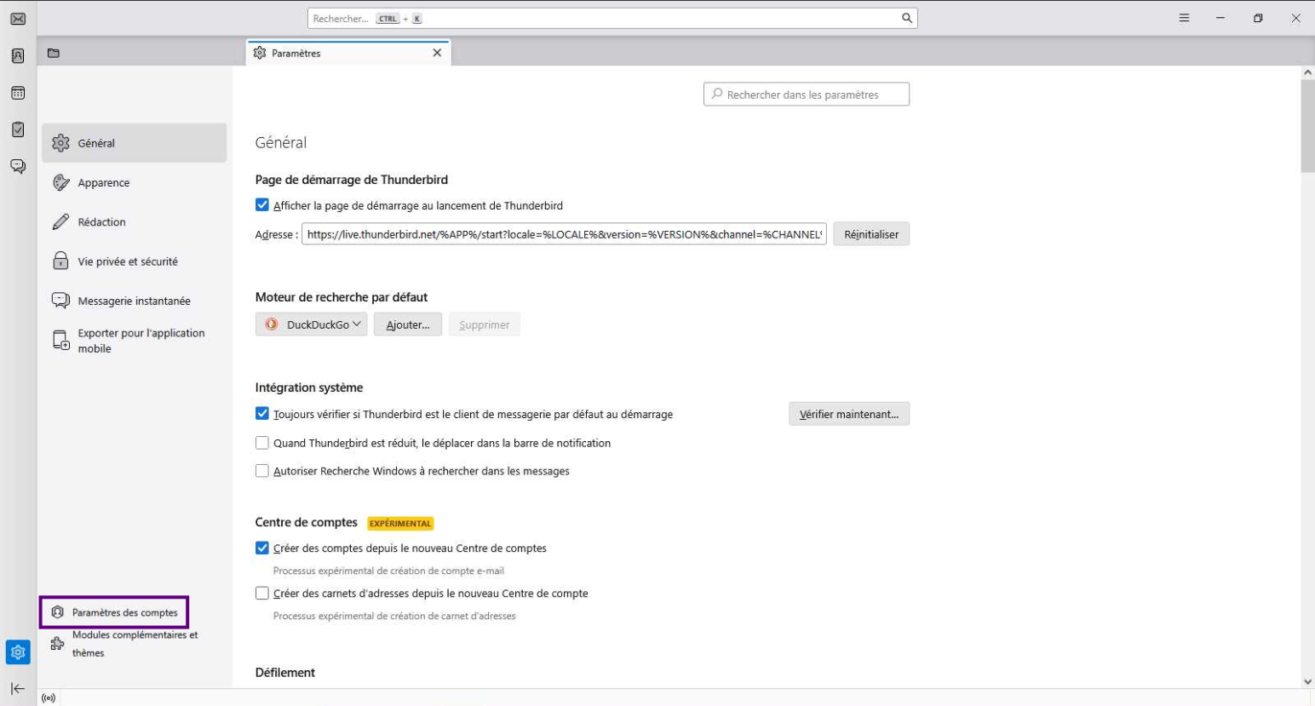
Task: Click the EXPÉRIMENTAL badge
Action: click(400, 524)
